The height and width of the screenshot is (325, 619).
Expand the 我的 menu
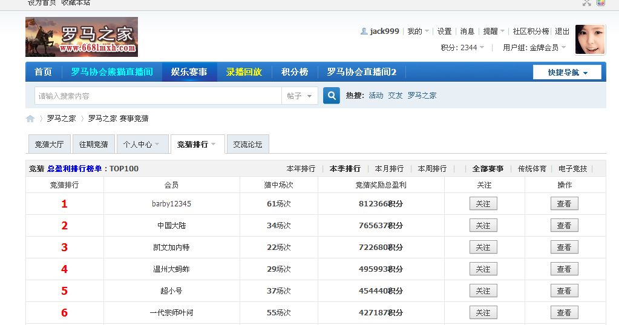(418, 31)
